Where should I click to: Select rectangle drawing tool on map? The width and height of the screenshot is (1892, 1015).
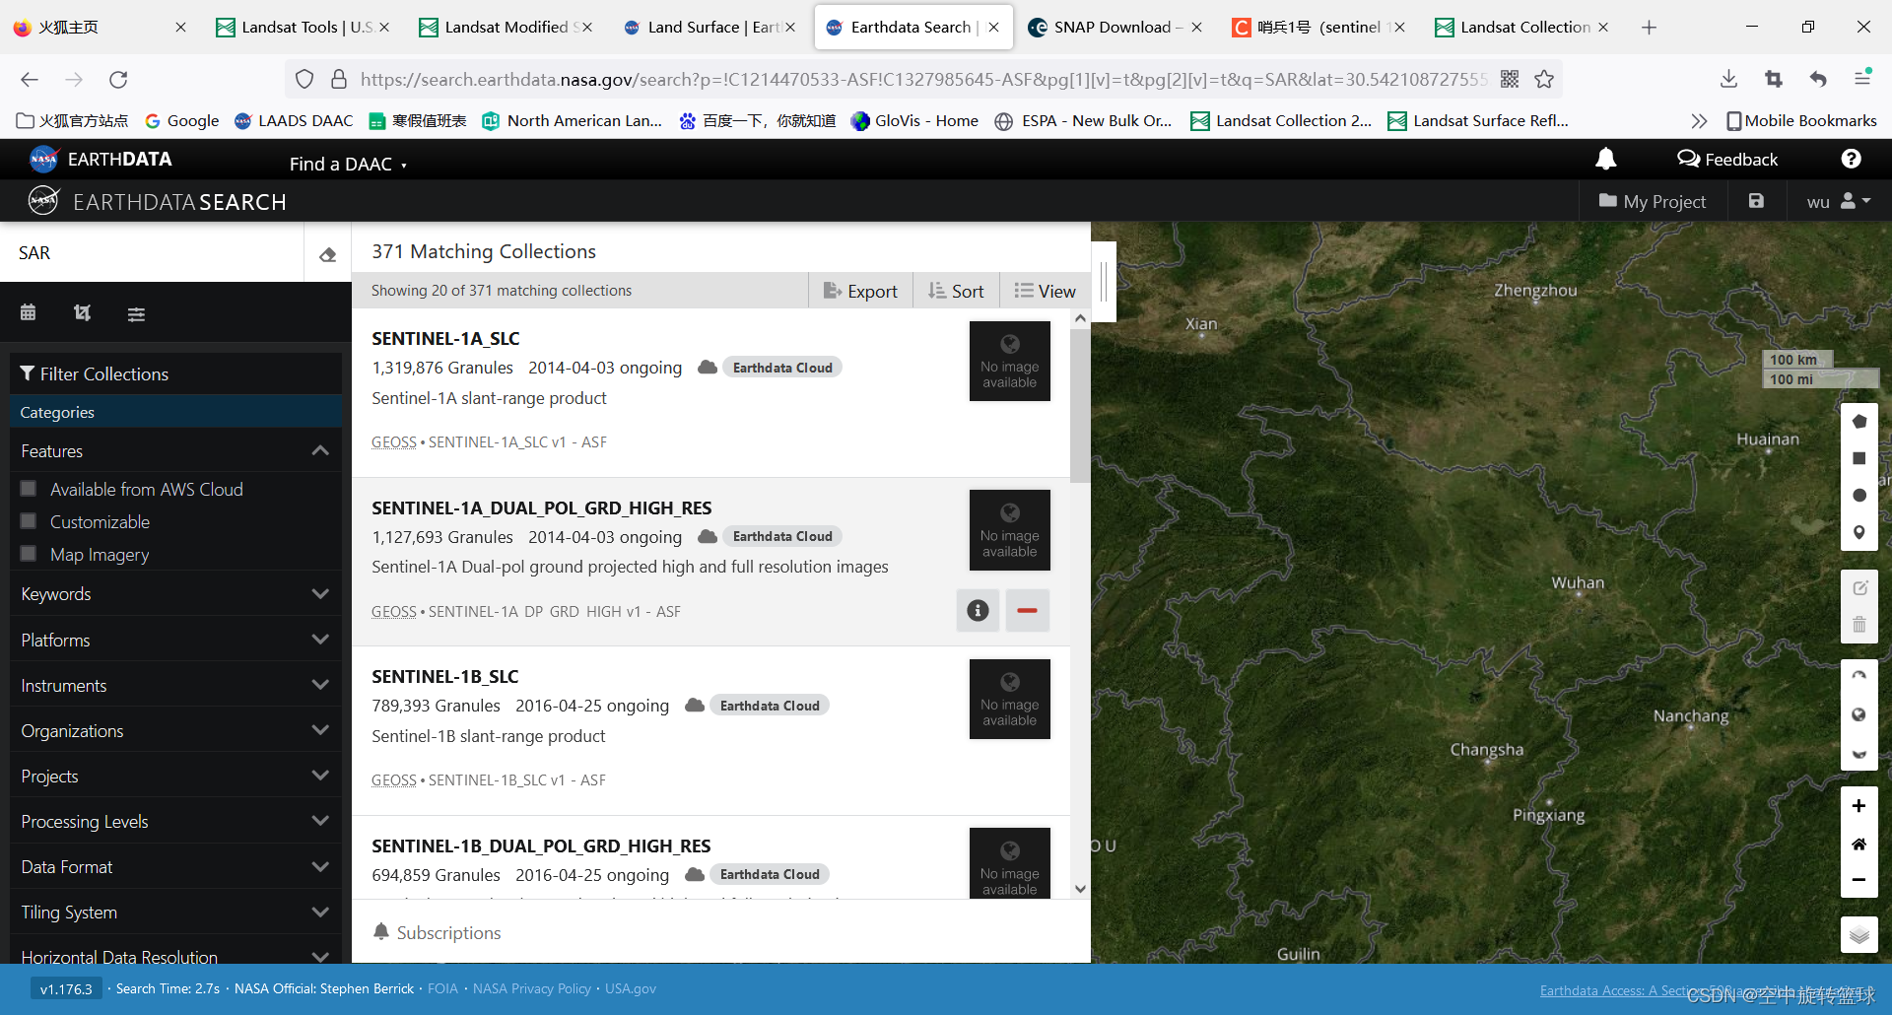(x=1859, y=458)
